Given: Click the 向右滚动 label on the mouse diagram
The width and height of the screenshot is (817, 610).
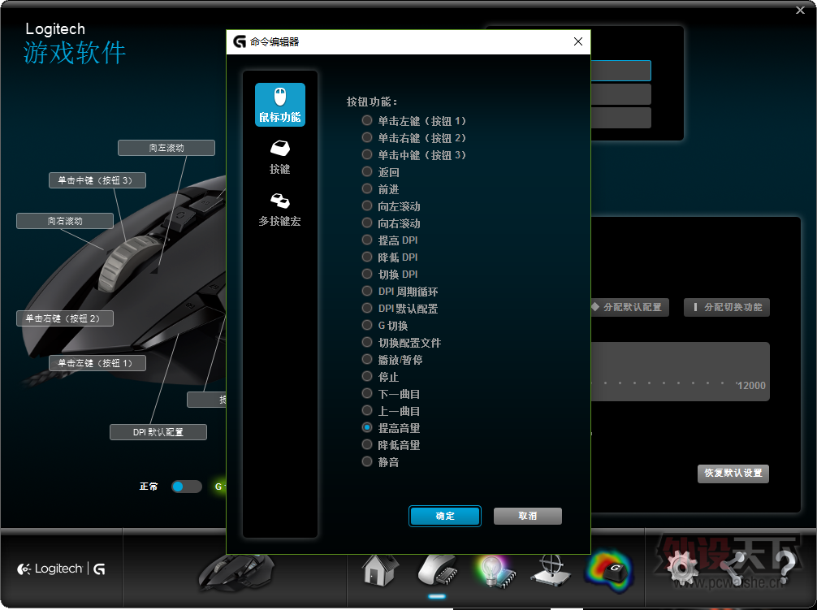Looking at the screenshot, I should pyautogui.click(x=65, y=221).
